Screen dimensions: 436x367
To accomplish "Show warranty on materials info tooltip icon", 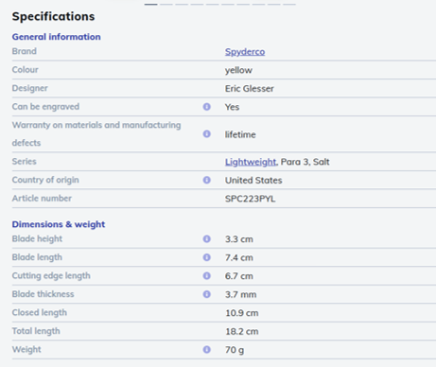I will click(x=206, y=134).
